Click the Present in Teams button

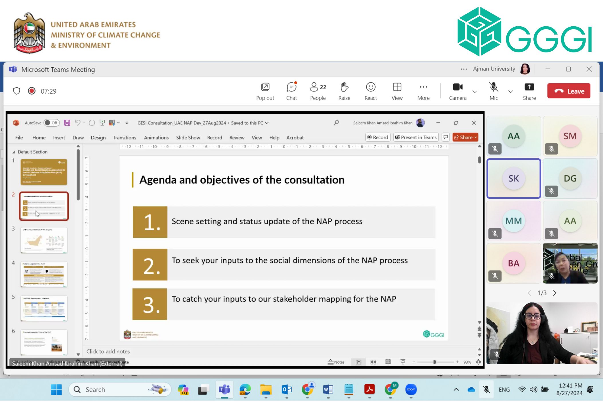[x=416, y=137]
